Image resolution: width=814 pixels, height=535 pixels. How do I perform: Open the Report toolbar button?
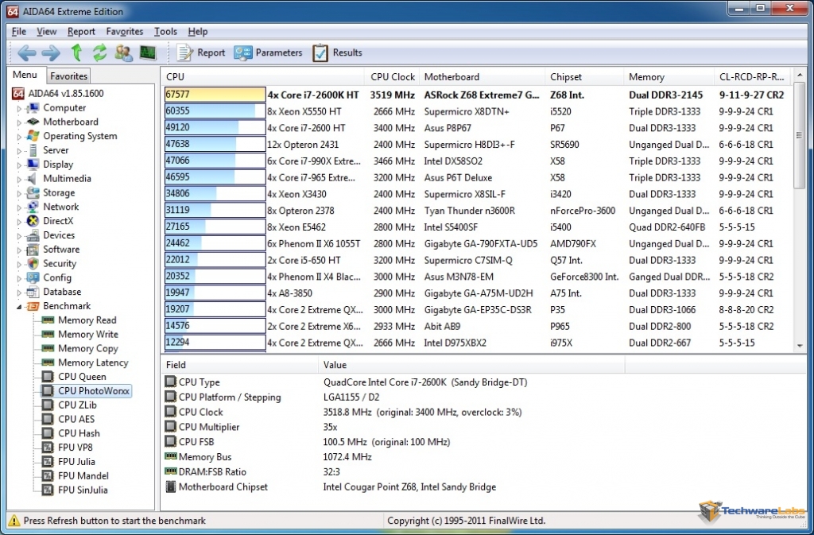tap(200, 52)
